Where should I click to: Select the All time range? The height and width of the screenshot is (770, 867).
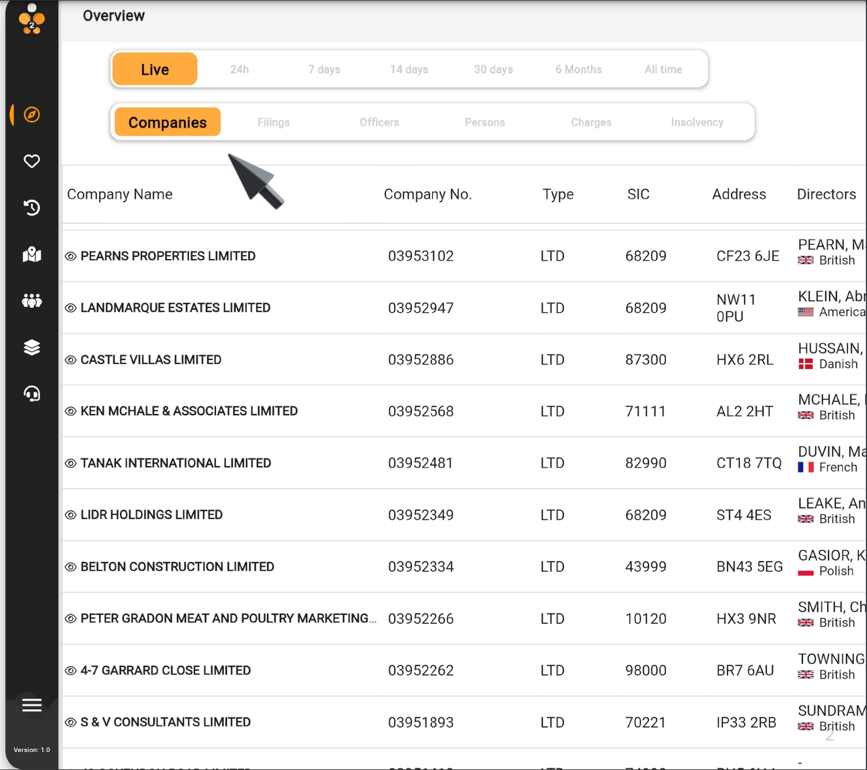coord(663,70)
